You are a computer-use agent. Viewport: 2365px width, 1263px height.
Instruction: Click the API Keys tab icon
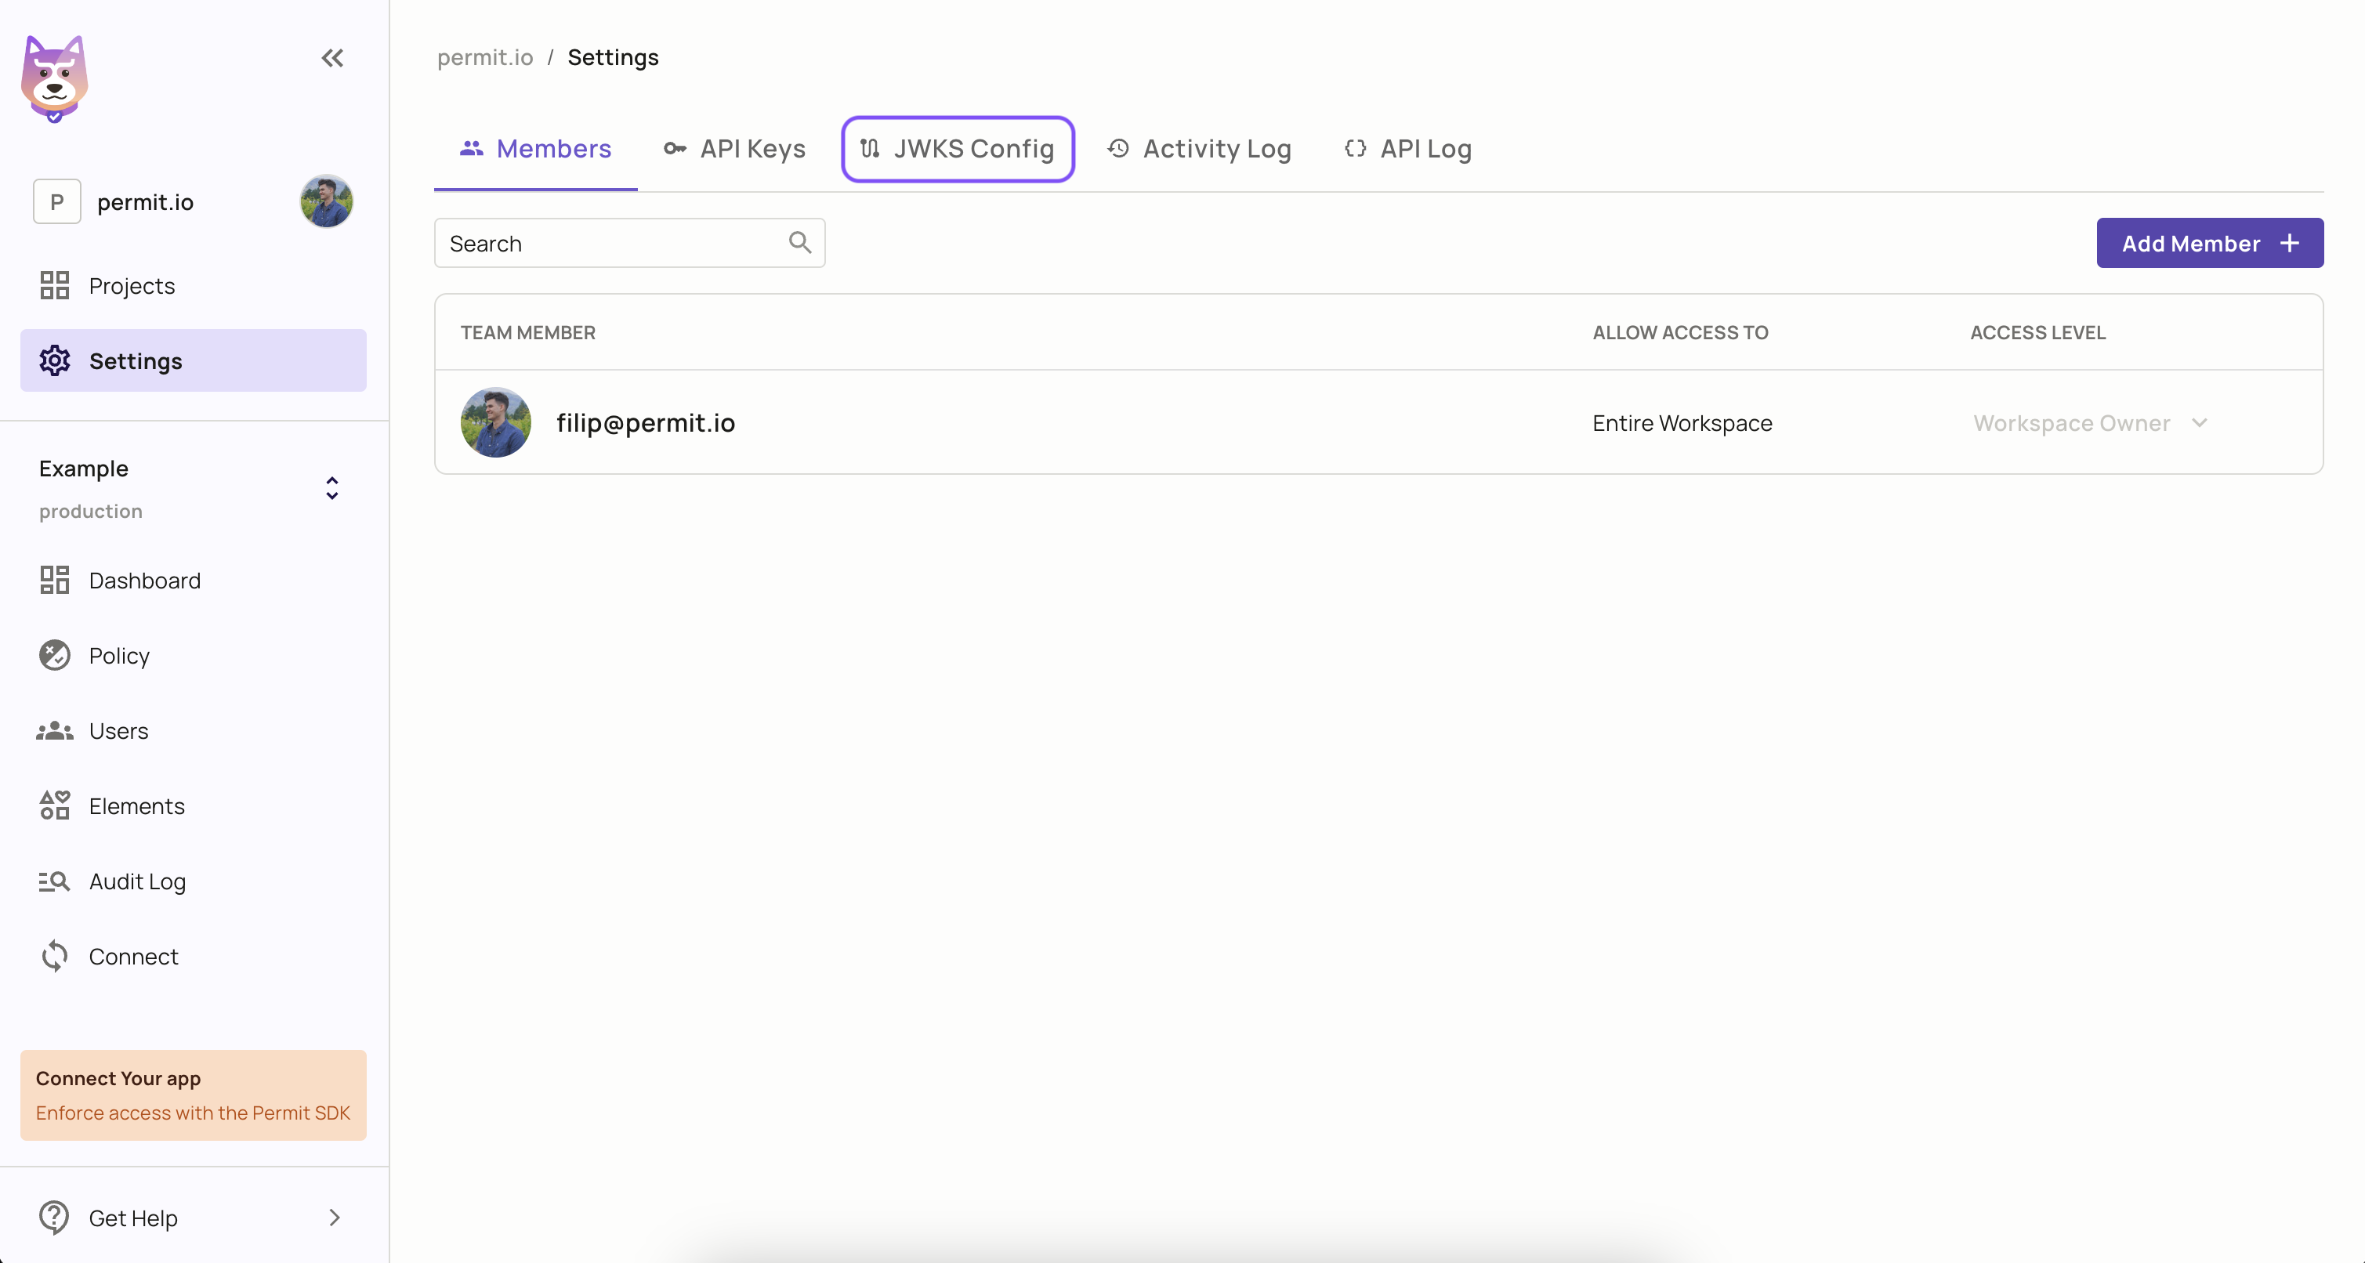(x=671, y=149)
